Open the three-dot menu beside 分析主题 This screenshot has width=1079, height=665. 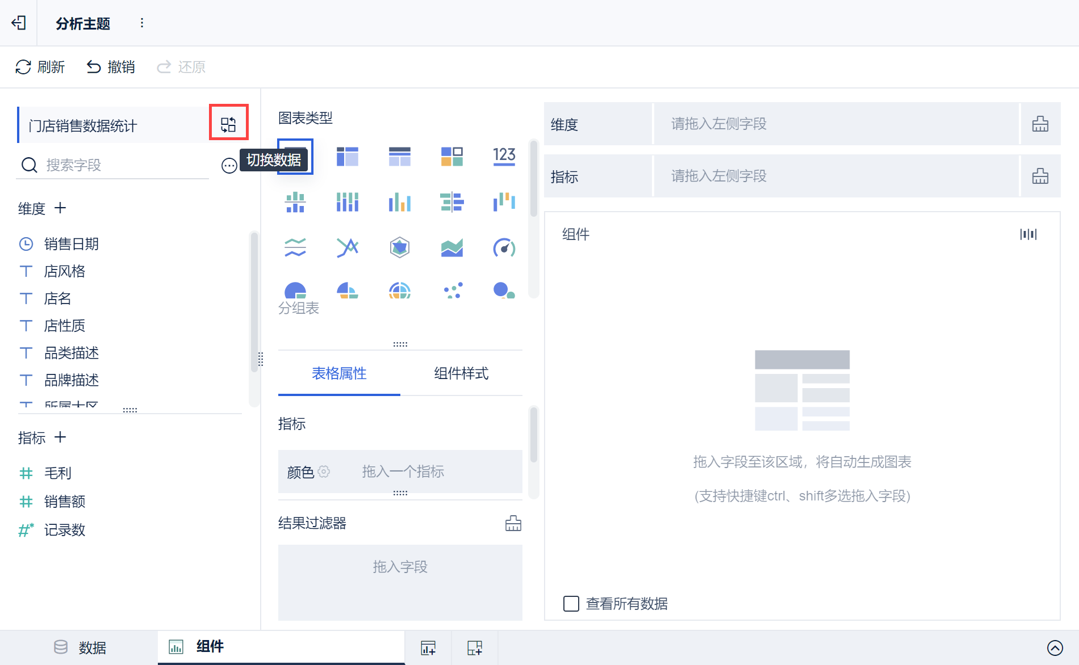tap(142, 23)
